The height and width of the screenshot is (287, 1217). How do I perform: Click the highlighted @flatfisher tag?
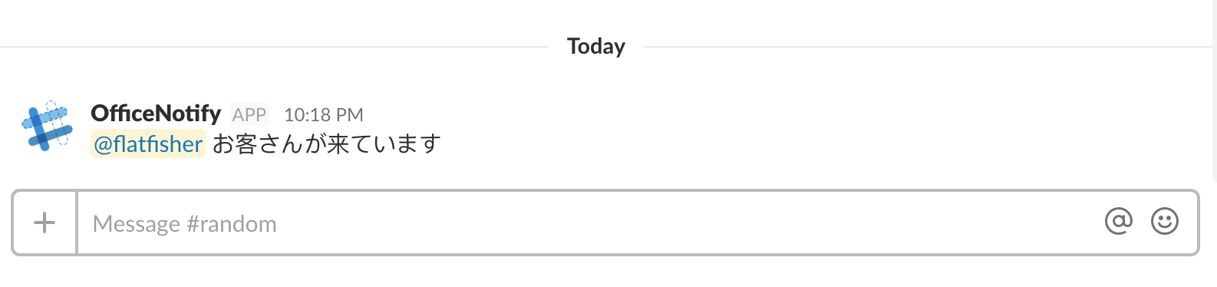148,144
